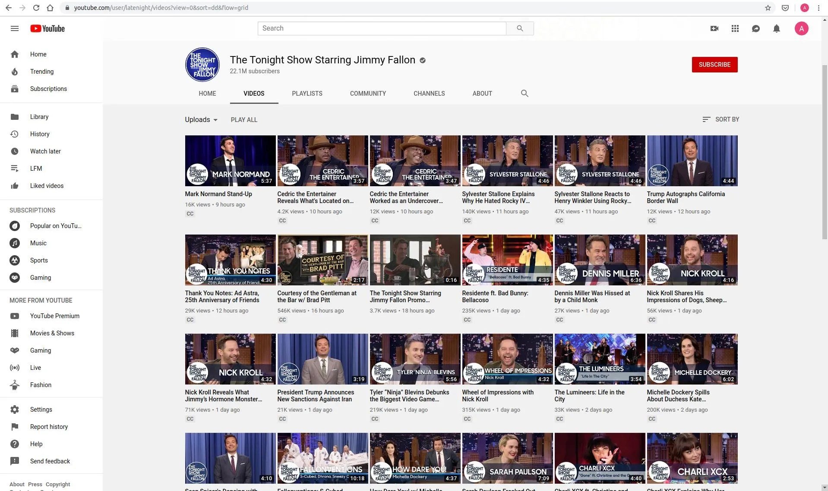Viewport: 828px width, 491px height.
Task: Open the COMMUNITY tab
Action: pos(368,94)
